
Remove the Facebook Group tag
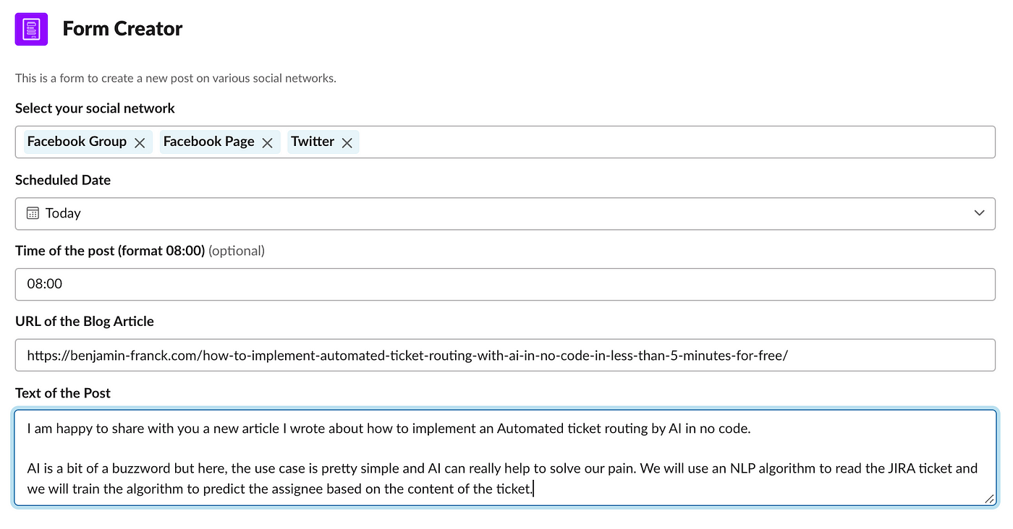coord(140,142)
